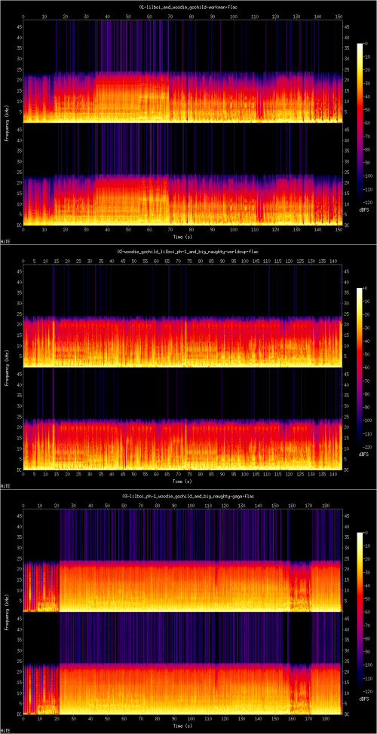Image resolution: width=377 pixels, height=734 pixels.
Task: Click the worldcup.flac spectrogram title
Action: 188,252
